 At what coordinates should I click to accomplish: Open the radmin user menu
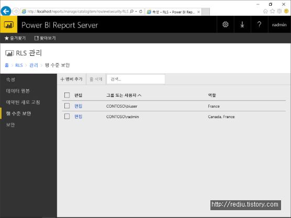279,25
